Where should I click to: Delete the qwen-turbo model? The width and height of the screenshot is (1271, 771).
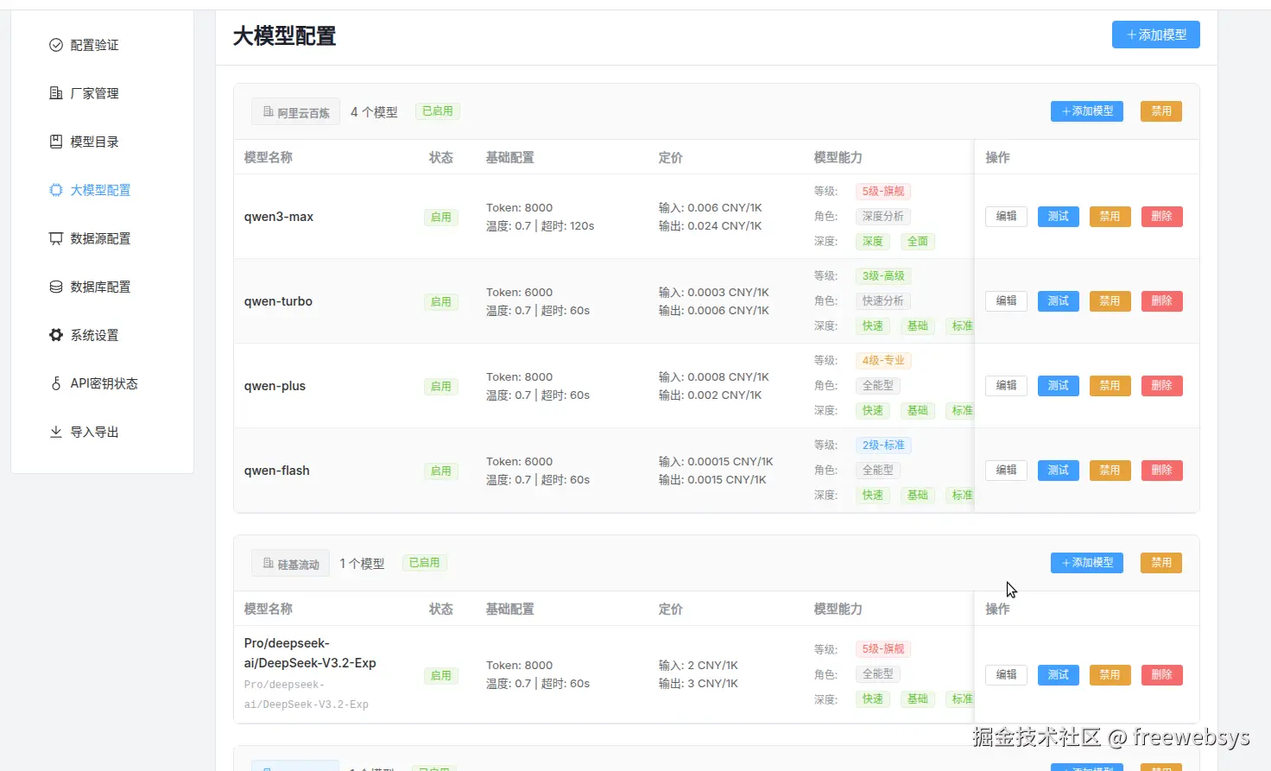1161,301
